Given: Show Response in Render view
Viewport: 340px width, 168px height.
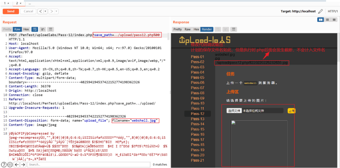Looking at the screenshot, I should tap(207, 29).
